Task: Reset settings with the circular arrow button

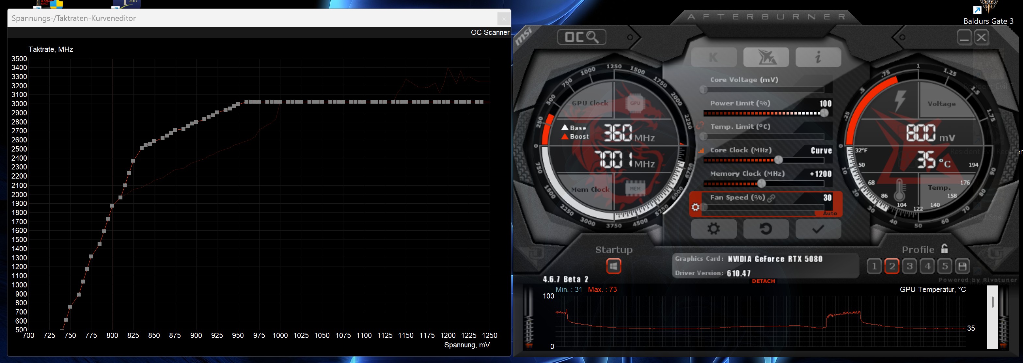Action: click(x=766, y=229)
